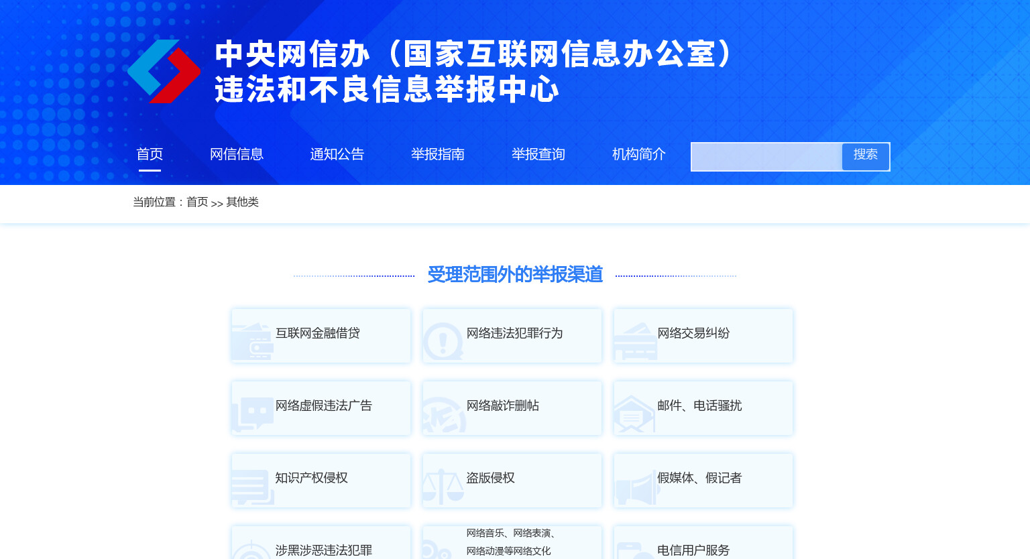The height and width of the screenshot is (559, 1030).
Task: Click the 违法和不良信息举报中心 header title
Action: [387, 89]
